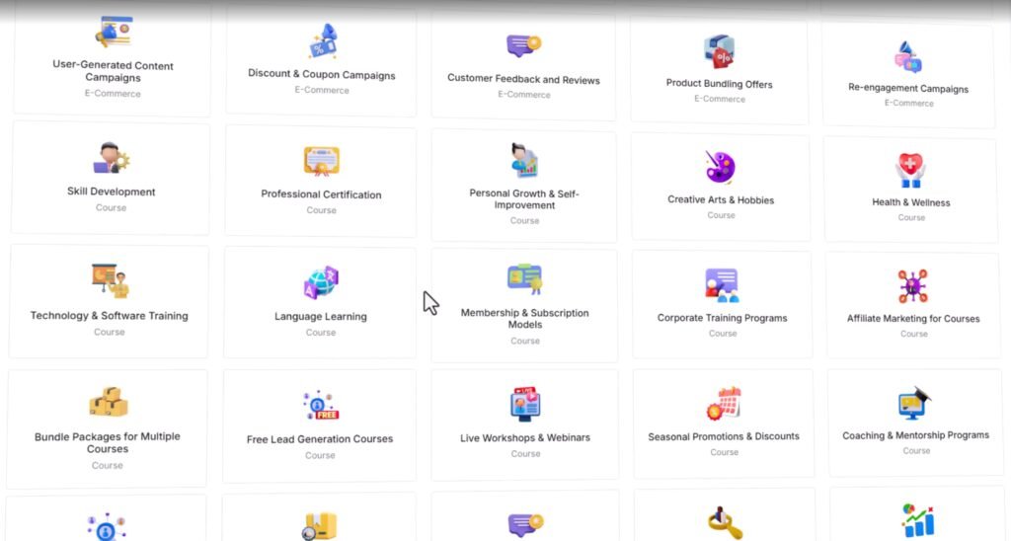
Task: Click the Re-engagement Campaigns megaphone icon
Action: pos(908,56)
